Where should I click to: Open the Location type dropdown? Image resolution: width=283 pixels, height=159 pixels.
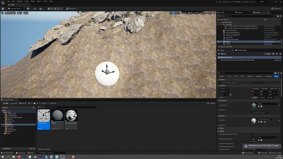tap(224, 89)
